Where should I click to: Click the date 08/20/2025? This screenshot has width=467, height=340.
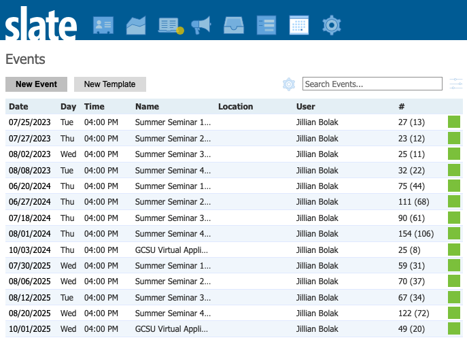[x=30, y=313]
